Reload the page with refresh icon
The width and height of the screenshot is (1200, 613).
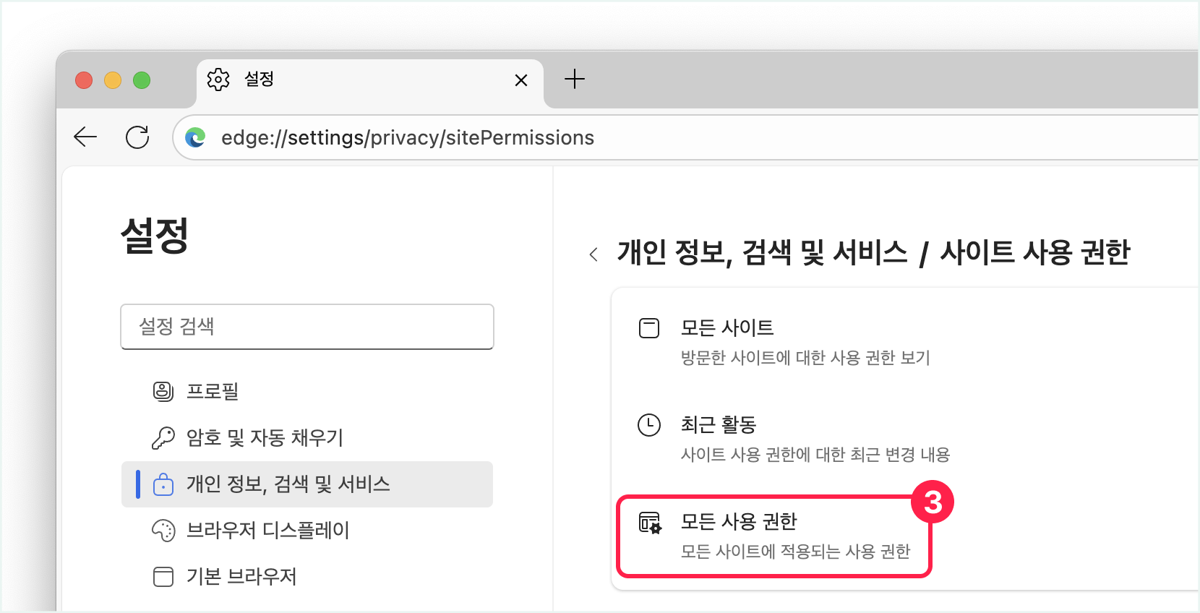tap(137, 137)
